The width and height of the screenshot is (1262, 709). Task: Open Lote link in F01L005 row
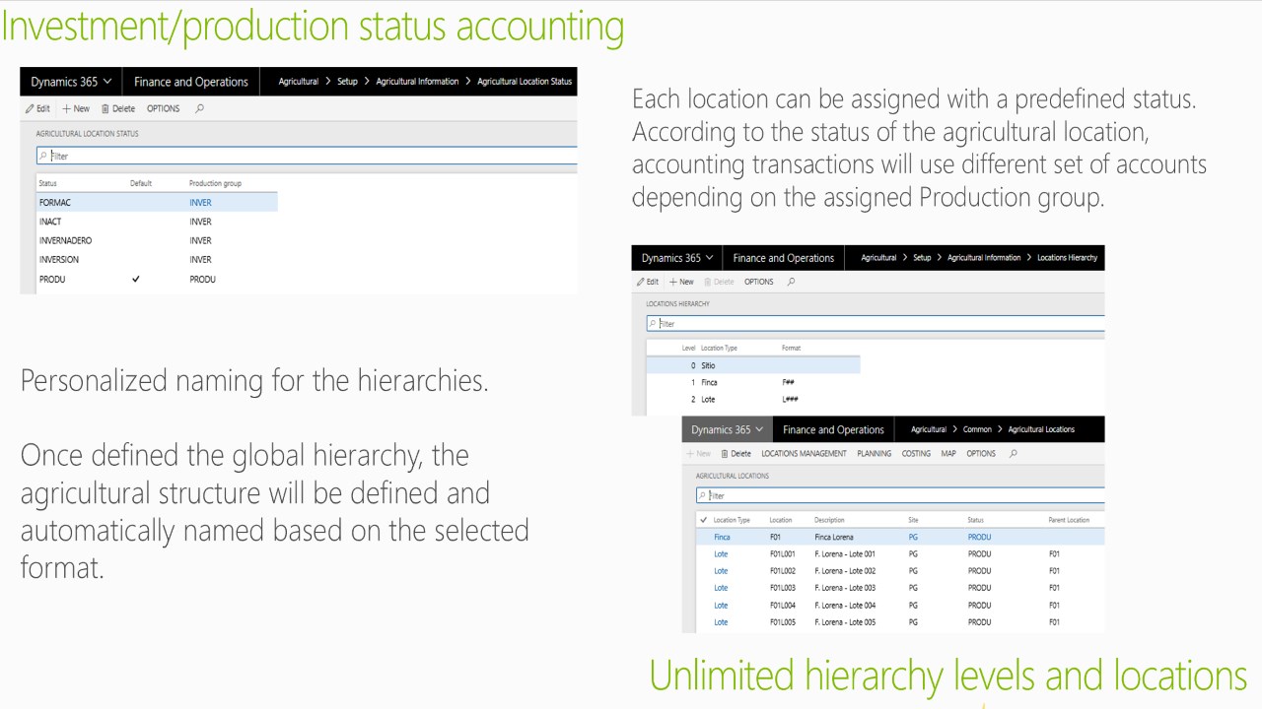coord(721,622)
